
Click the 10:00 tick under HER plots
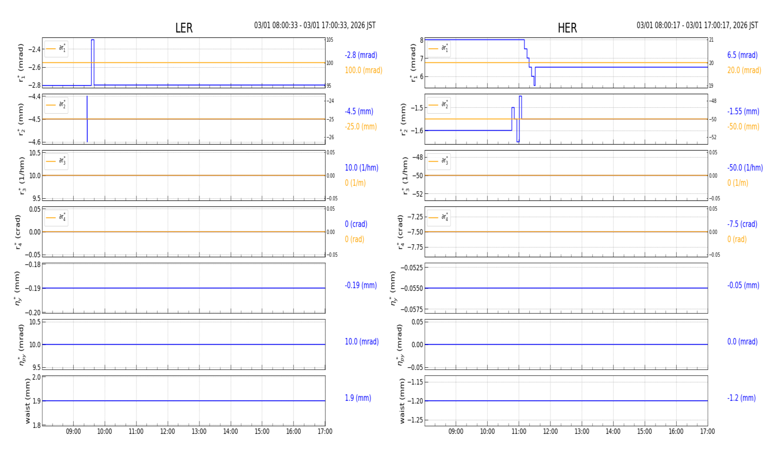coord(487,432)
